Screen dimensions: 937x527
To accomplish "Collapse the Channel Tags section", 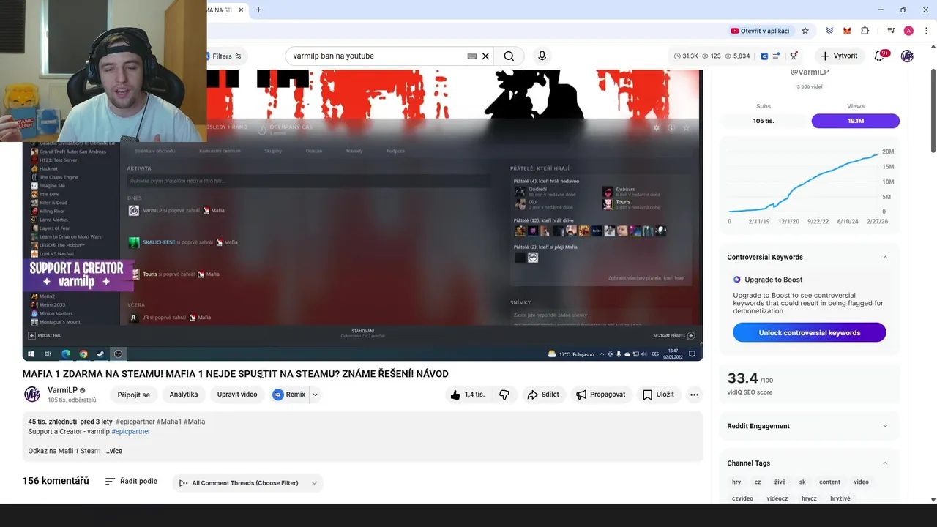I will tap(885, 463).
